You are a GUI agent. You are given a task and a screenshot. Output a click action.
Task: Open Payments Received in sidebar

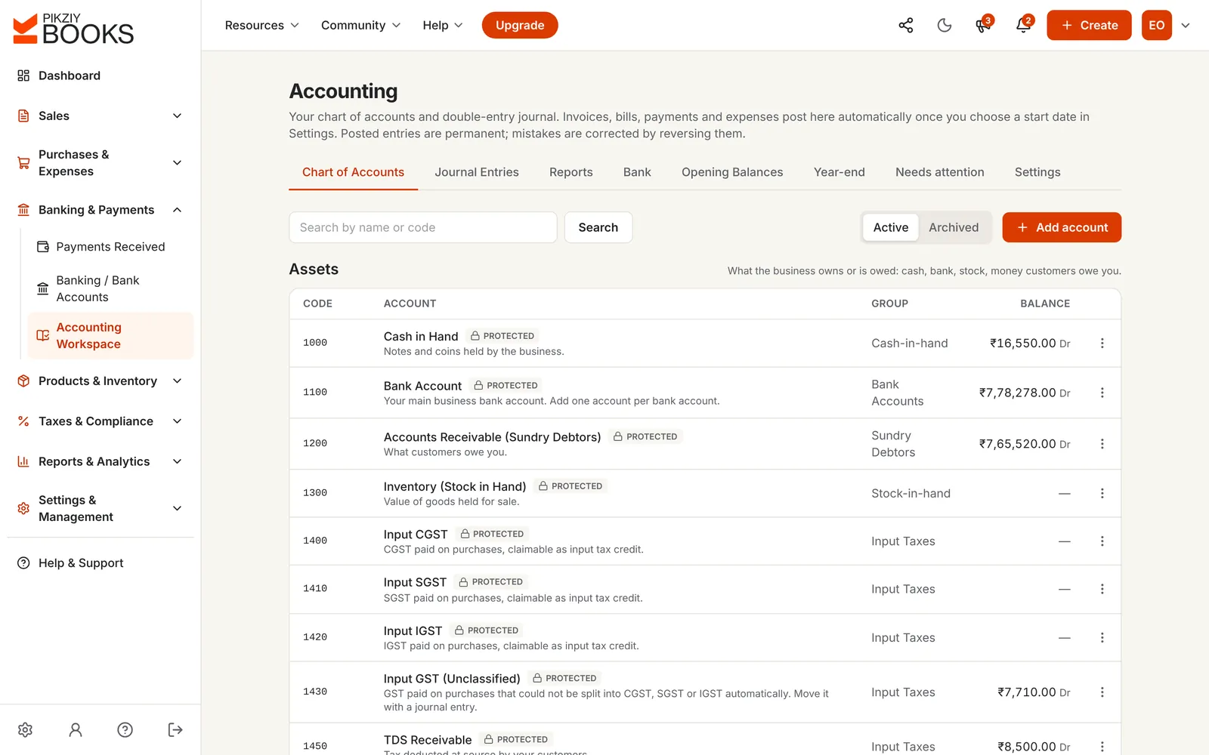(110, 247)
